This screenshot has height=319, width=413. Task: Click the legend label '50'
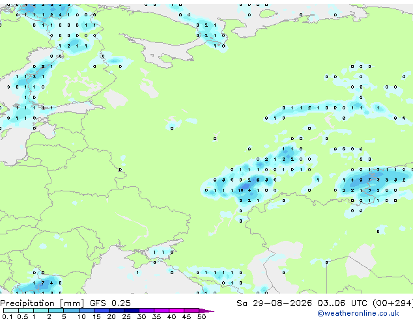[202, 316]
